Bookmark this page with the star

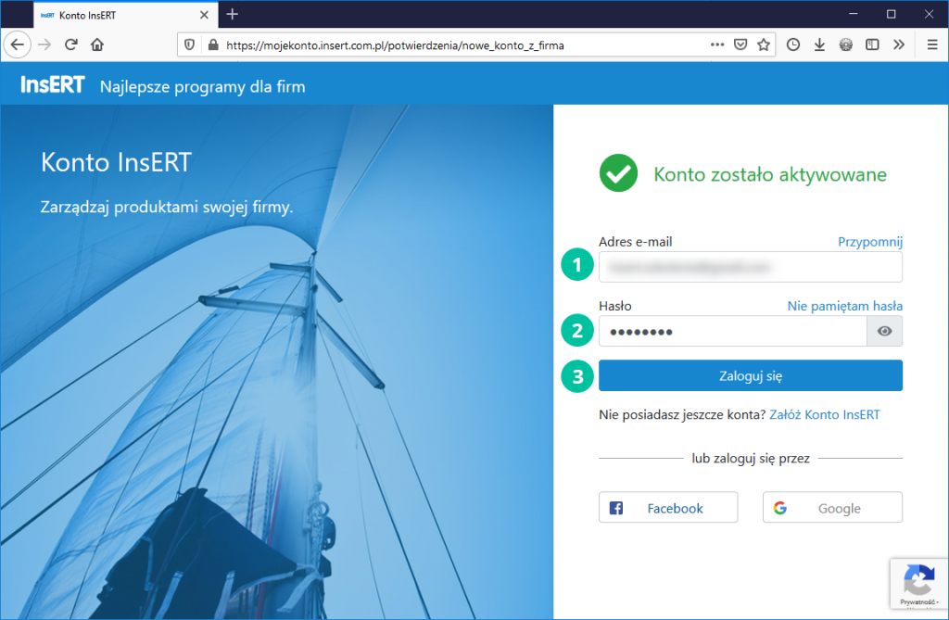[764, 44]
